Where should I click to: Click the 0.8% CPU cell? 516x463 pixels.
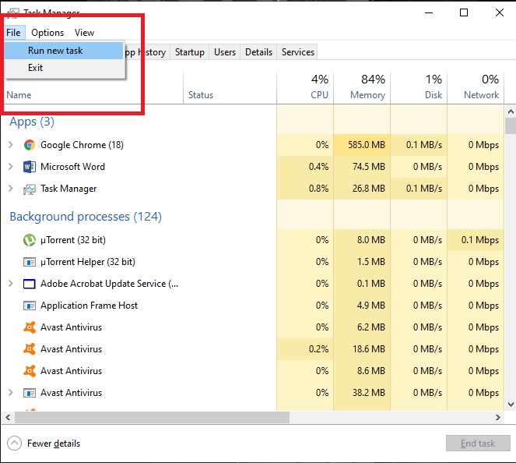[x=305, y=188]
